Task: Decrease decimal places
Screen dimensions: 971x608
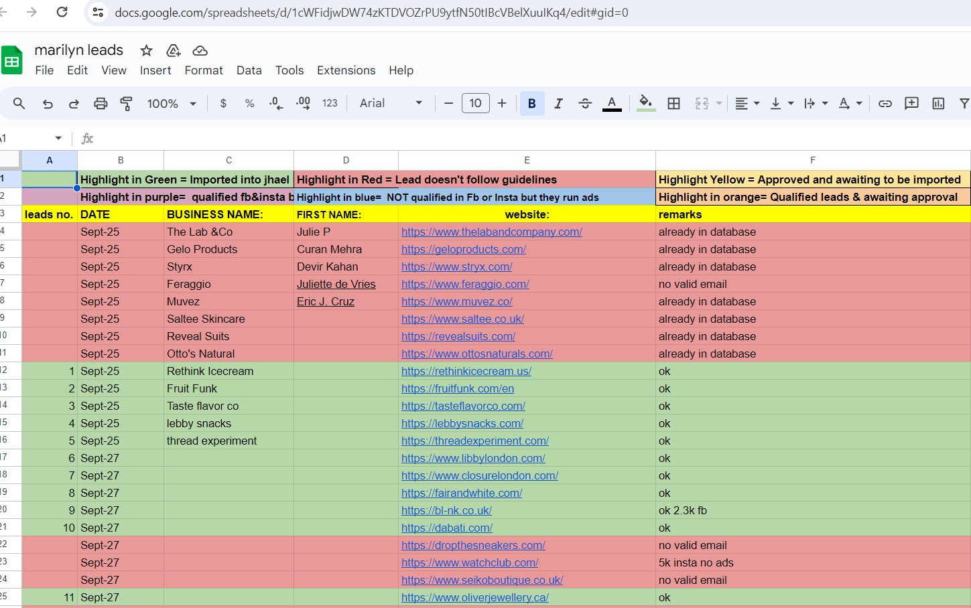Action: [x=276, y=103]
